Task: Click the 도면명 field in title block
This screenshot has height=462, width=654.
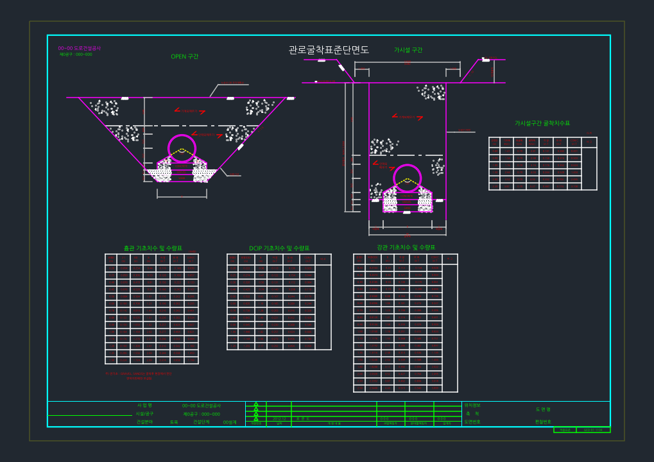Action: [543, 409]
